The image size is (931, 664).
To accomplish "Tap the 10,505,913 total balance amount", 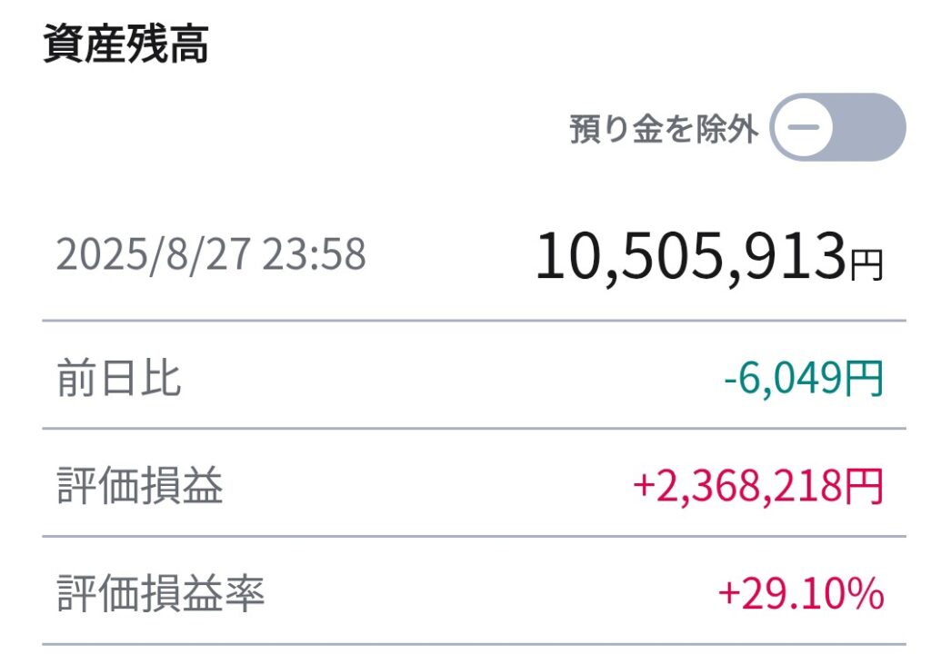I will pyautogui.click(x=689, y=257).
